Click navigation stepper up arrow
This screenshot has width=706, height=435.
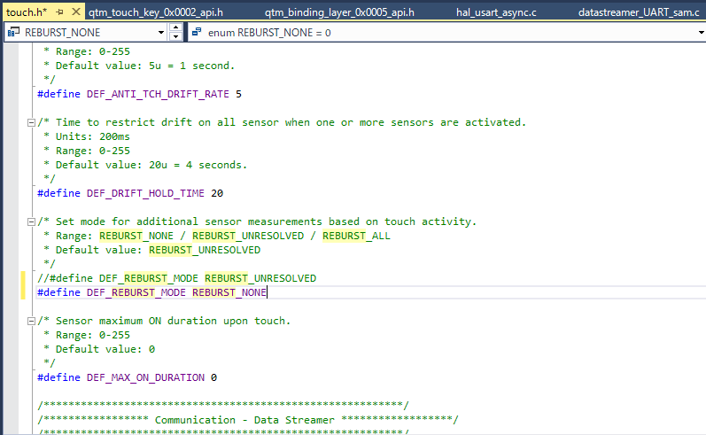(x=175, y=28)
